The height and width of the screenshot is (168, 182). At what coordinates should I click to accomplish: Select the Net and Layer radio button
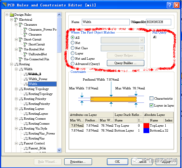72,59
